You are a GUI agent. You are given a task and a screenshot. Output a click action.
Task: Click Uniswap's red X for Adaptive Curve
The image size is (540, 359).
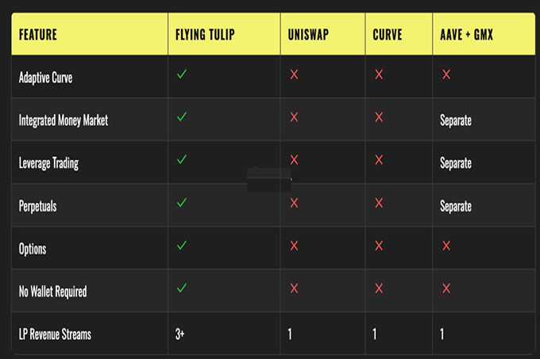point(294,74)
